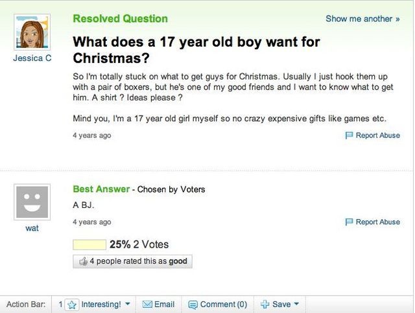This screenshot has height=313, width=415.
Task: Click the thumbs-up rating icon
Action: [x=82, y=262]
